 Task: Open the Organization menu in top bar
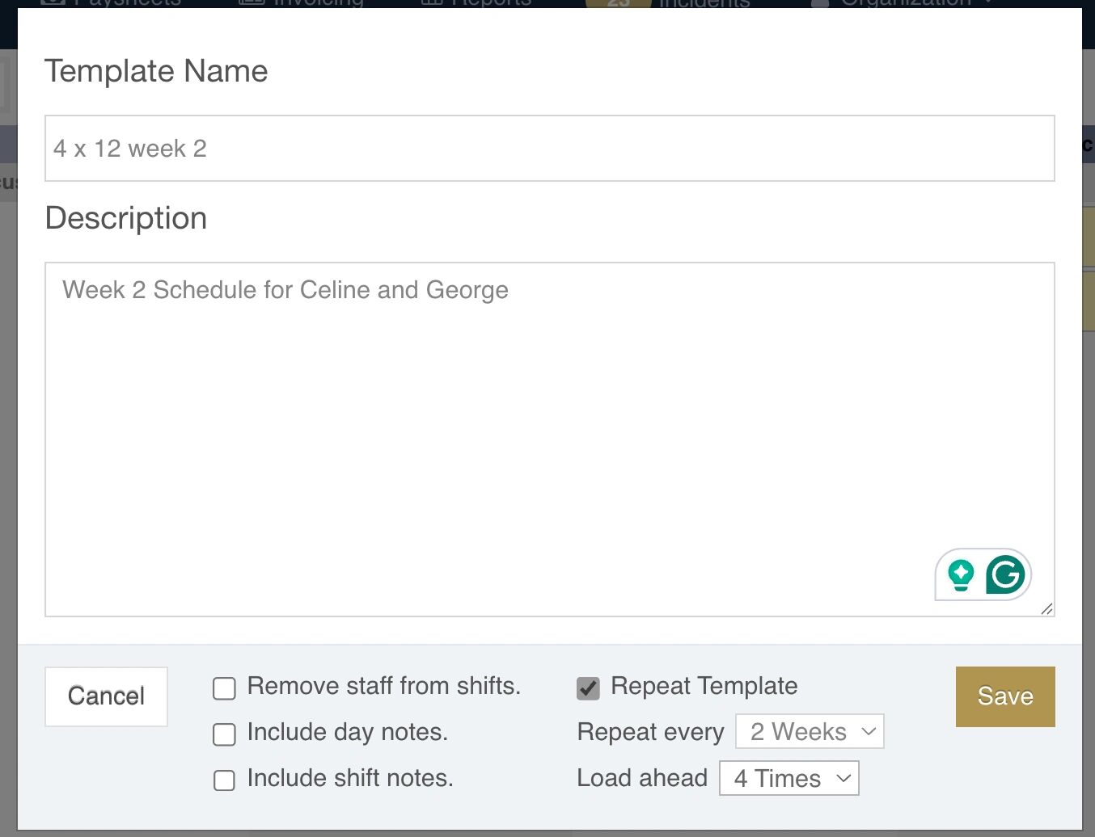[906, 3]
